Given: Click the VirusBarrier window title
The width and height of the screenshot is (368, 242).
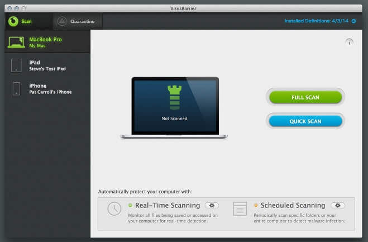Looking at the screenshot, I should 183,8.
